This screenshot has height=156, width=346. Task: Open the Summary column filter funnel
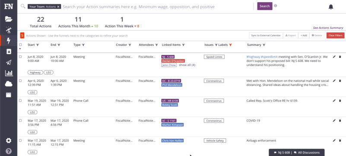264,45
